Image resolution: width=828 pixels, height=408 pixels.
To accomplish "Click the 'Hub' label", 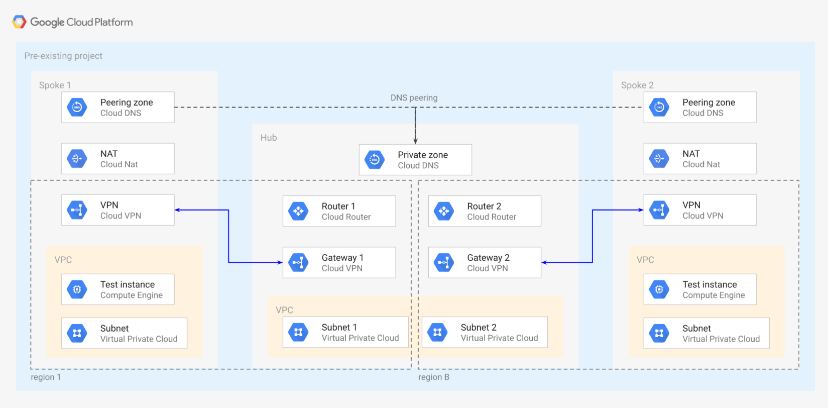I will pyautogui.click(x=269, y=138).
